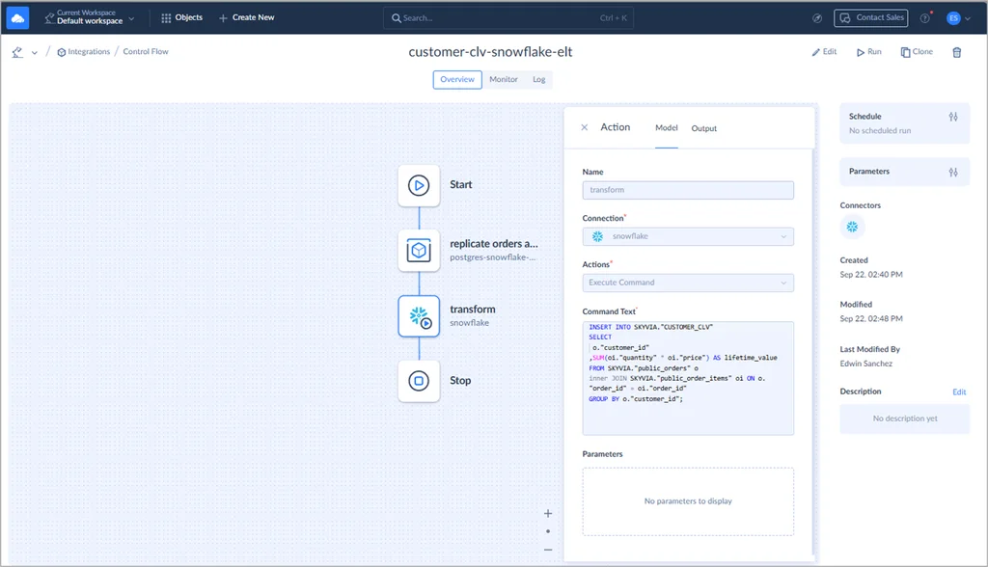Expand the breadcrumb rocket dropdown arrow
The width and height of the screenshot is (988, 567).
coord(35,52)
